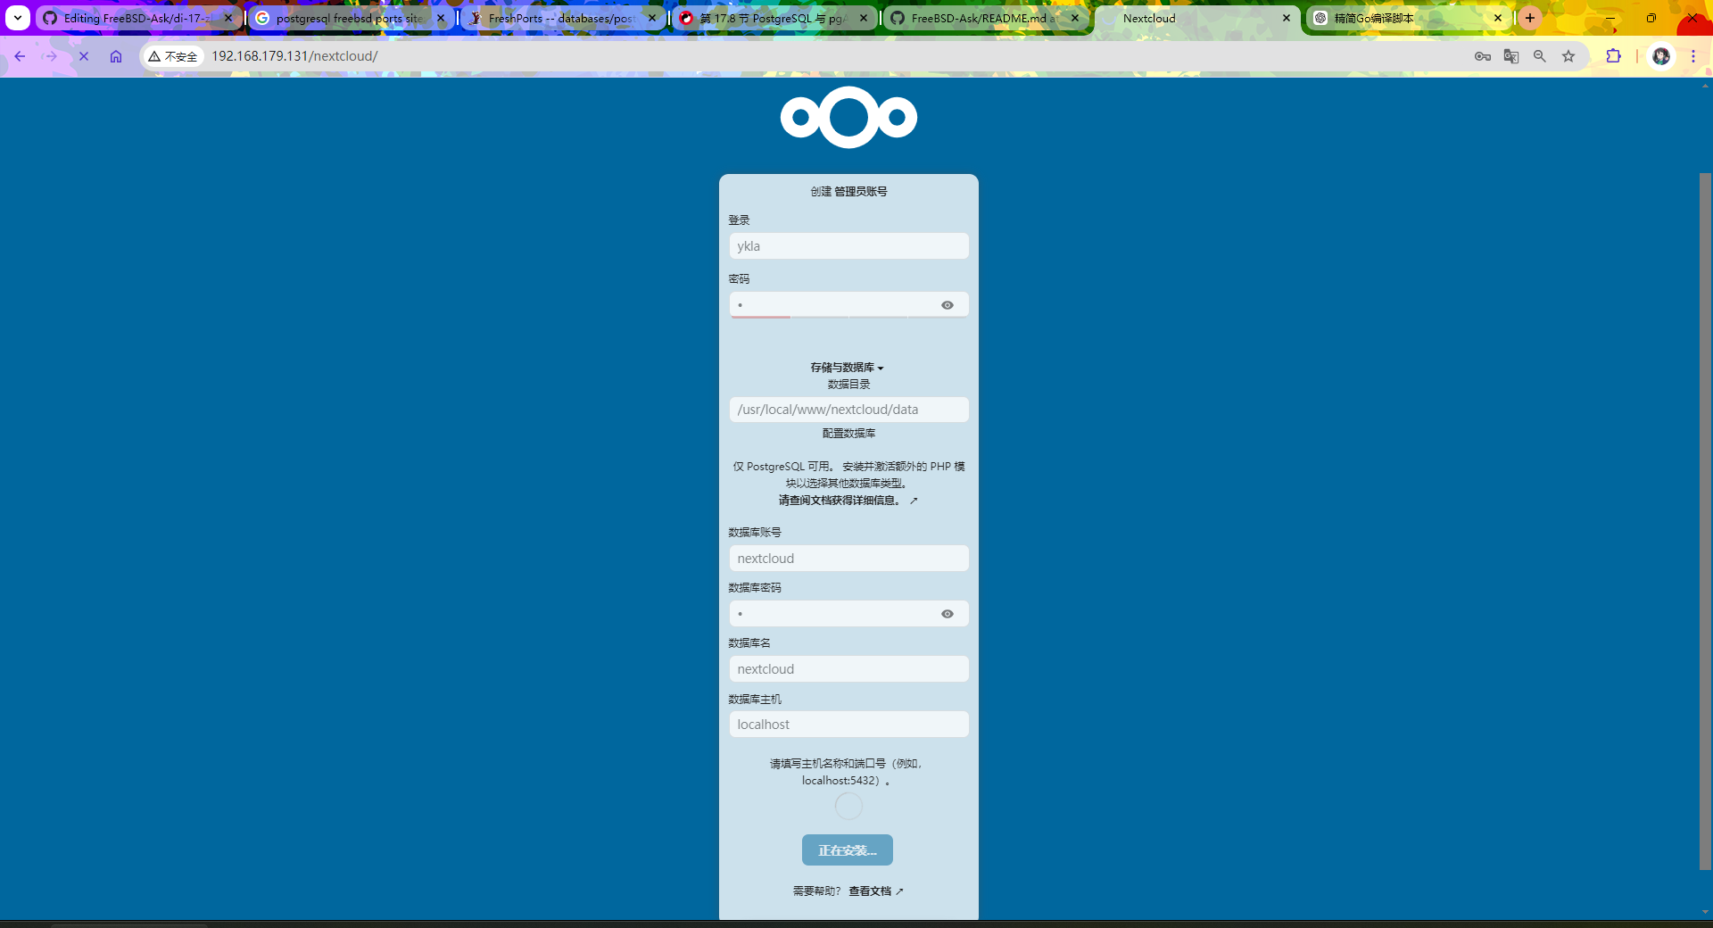Bookmark this page with the star icon

coord(1568,56)
